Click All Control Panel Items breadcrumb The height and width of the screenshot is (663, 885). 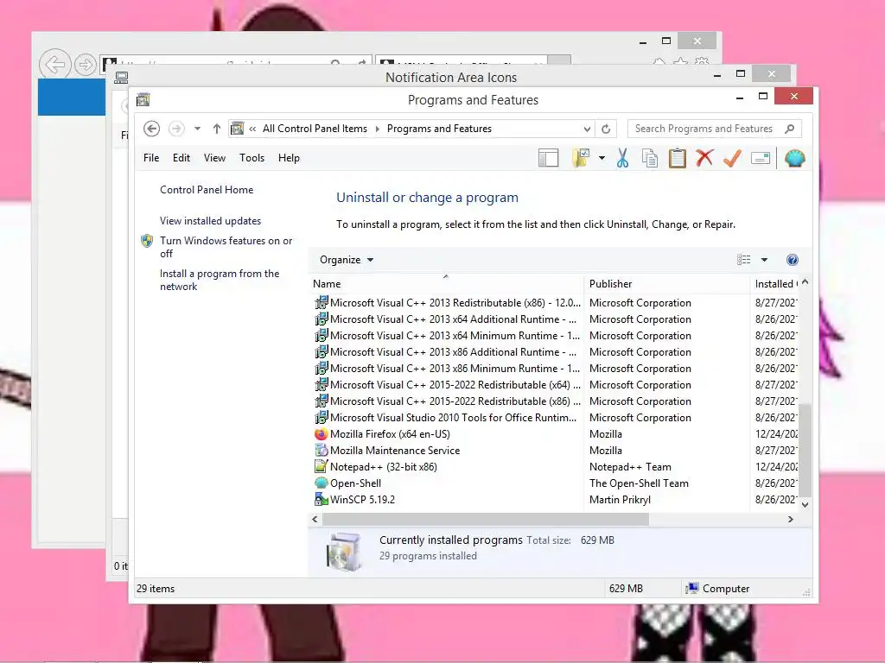pos(315,129)
